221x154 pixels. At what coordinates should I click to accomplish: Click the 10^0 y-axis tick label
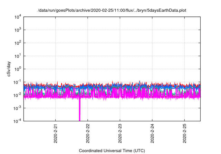[18, 69]
